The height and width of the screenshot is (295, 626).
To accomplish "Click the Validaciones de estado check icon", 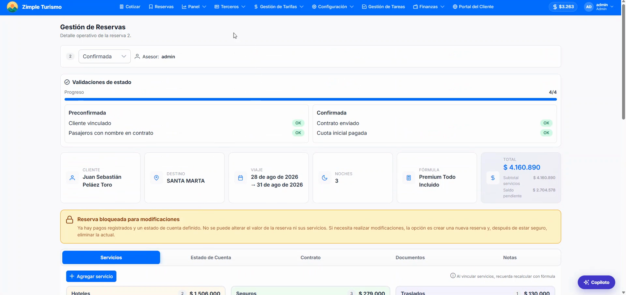I will pos(67,82).
